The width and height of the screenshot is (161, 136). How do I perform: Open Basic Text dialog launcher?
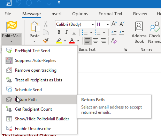click(x=125, y=49)
